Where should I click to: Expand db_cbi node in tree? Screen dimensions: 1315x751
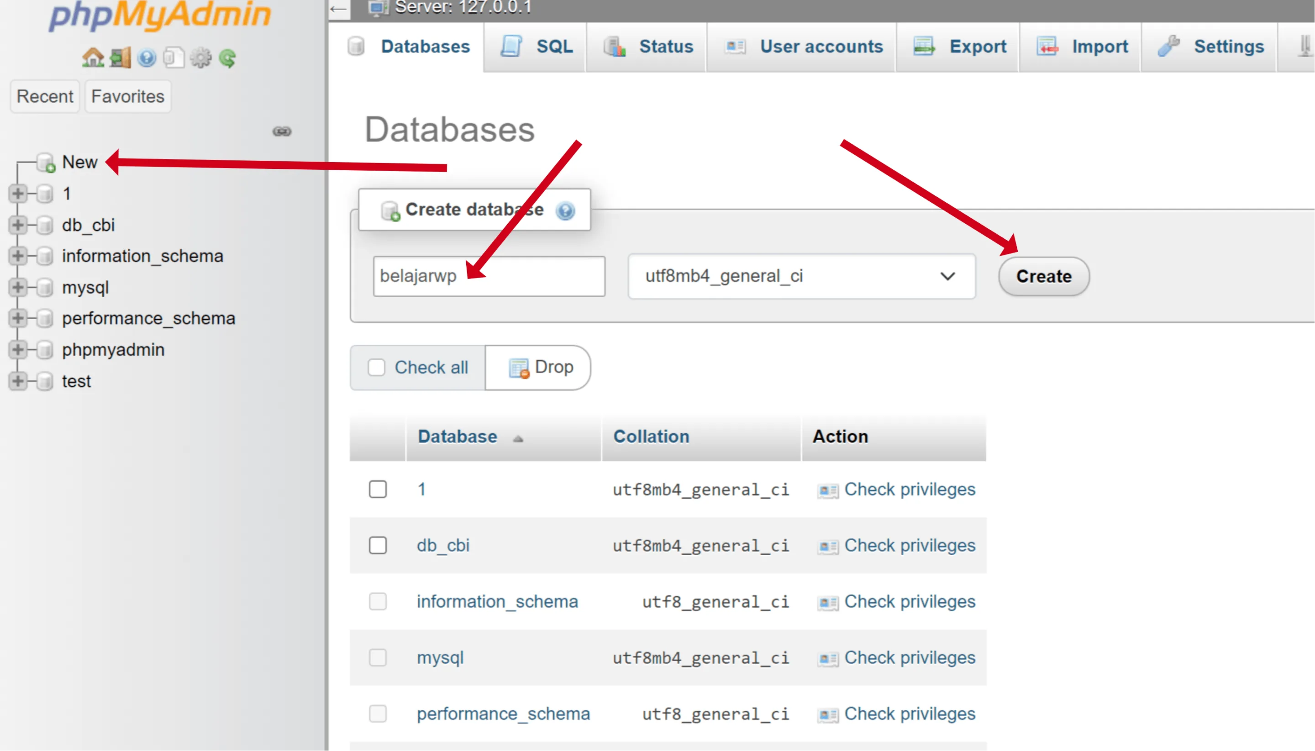pyautogui.click(x=17, y=226)
